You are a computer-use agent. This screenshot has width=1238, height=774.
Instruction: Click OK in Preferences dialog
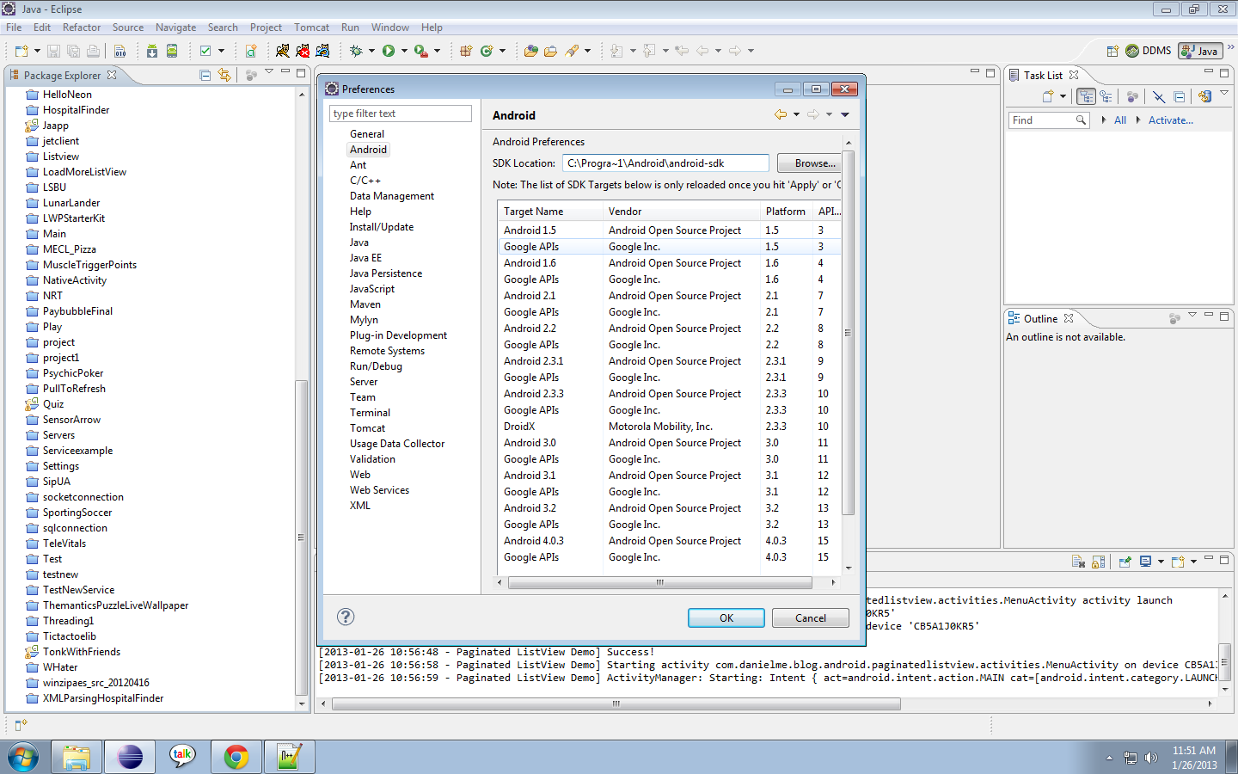coord(726,617)
